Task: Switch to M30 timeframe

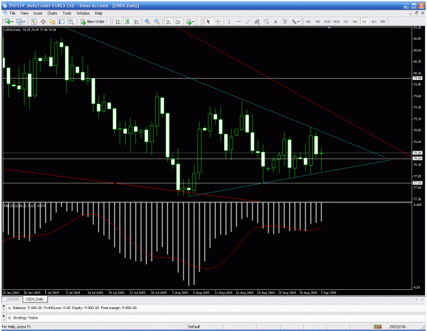Action: (337, 21)
